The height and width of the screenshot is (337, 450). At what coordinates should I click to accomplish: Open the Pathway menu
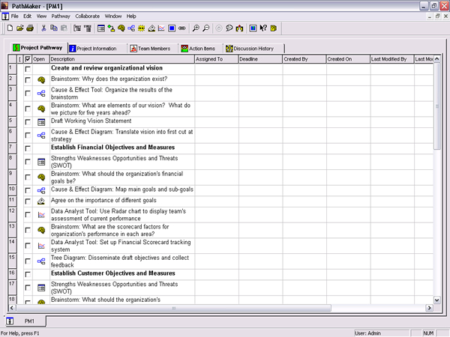click(x=60, y=16)
